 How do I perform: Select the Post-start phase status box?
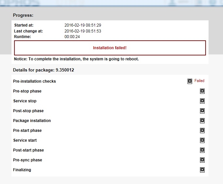pyautogui.click(x=202, y=150)
